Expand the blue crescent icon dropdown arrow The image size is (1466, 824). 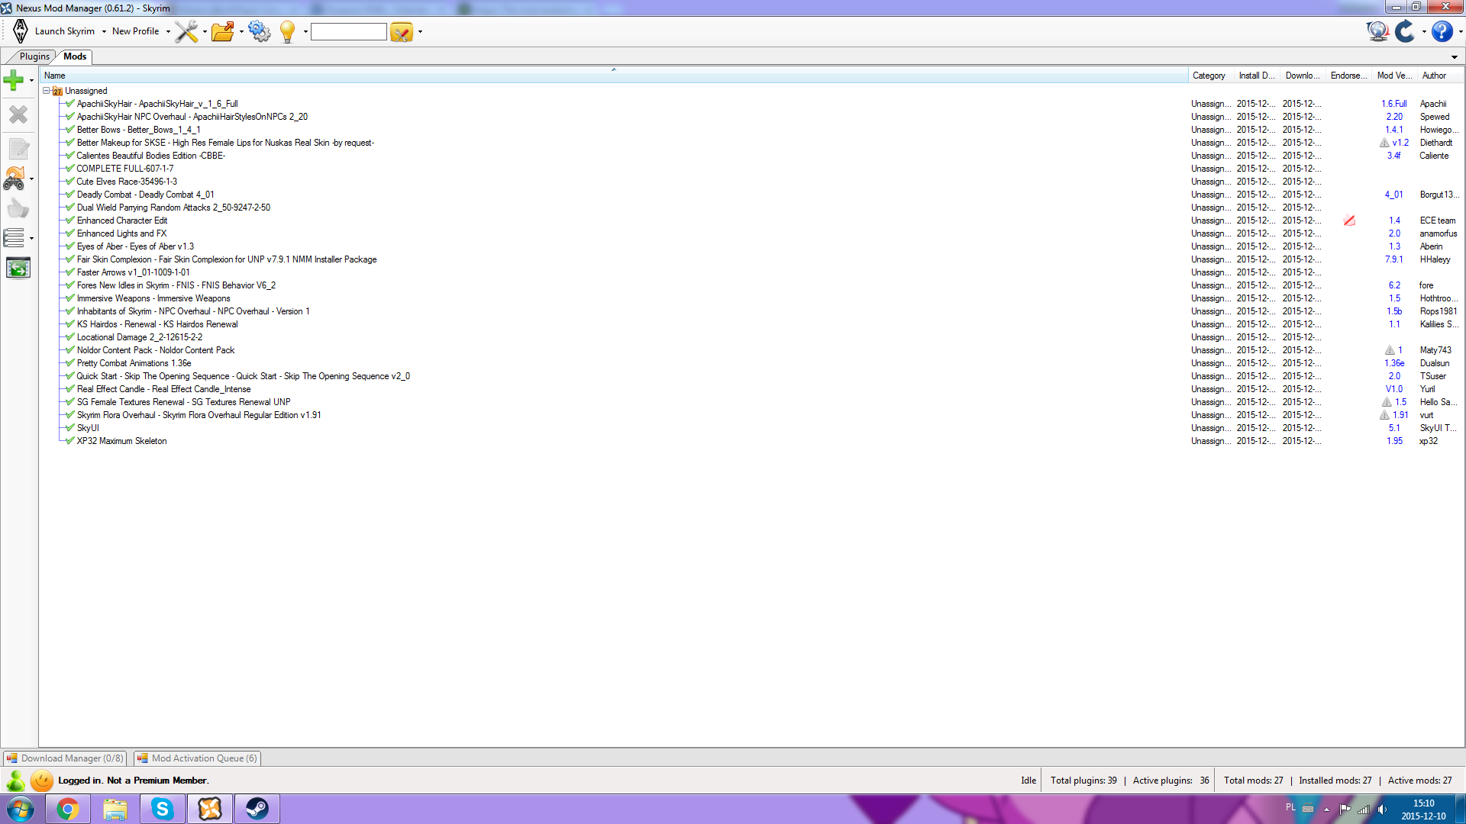pyautogui.click(x=1424, y=32)
